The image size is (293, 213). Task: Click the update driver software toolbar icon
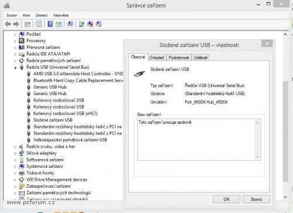(81, 24)
